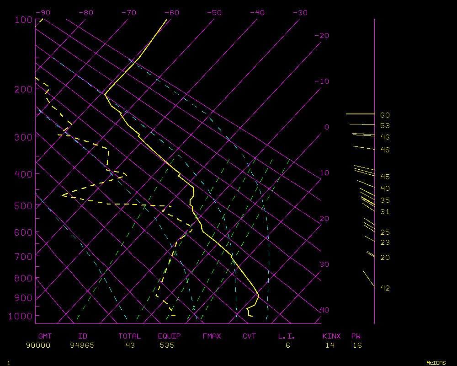Click the CVT column header

point(249,336)
